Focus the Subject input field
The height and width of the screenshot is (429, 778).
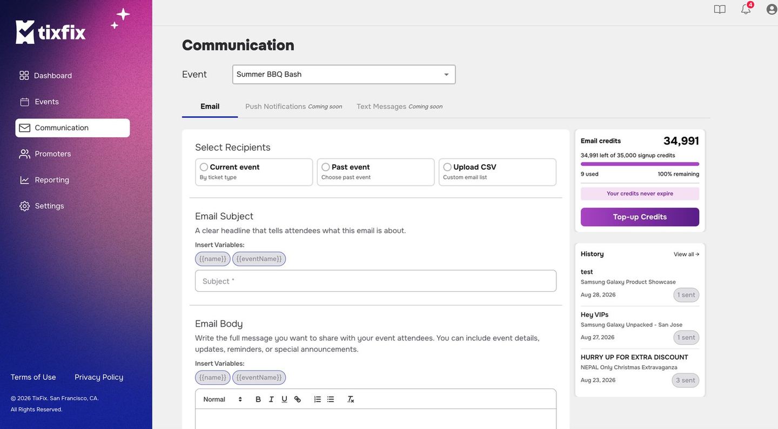pyautogui.click(x=375, y=281)
